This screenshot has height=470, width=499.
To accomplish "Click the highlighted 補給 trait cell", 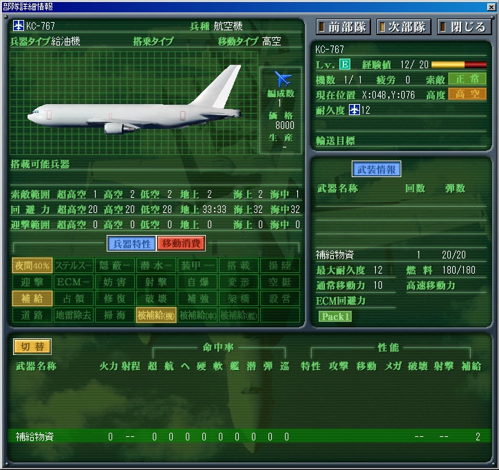I will coord(32,298).
